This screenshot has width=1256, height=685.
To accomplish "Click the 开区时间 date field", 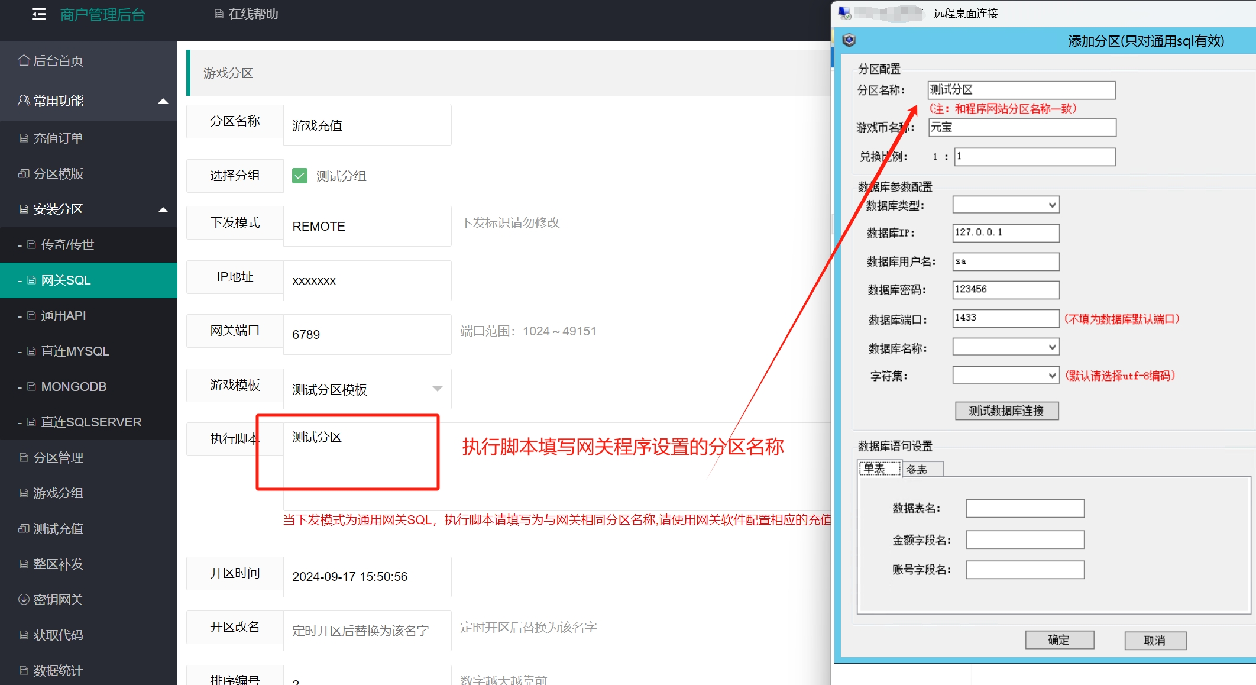I will click(x=367, y=577).
